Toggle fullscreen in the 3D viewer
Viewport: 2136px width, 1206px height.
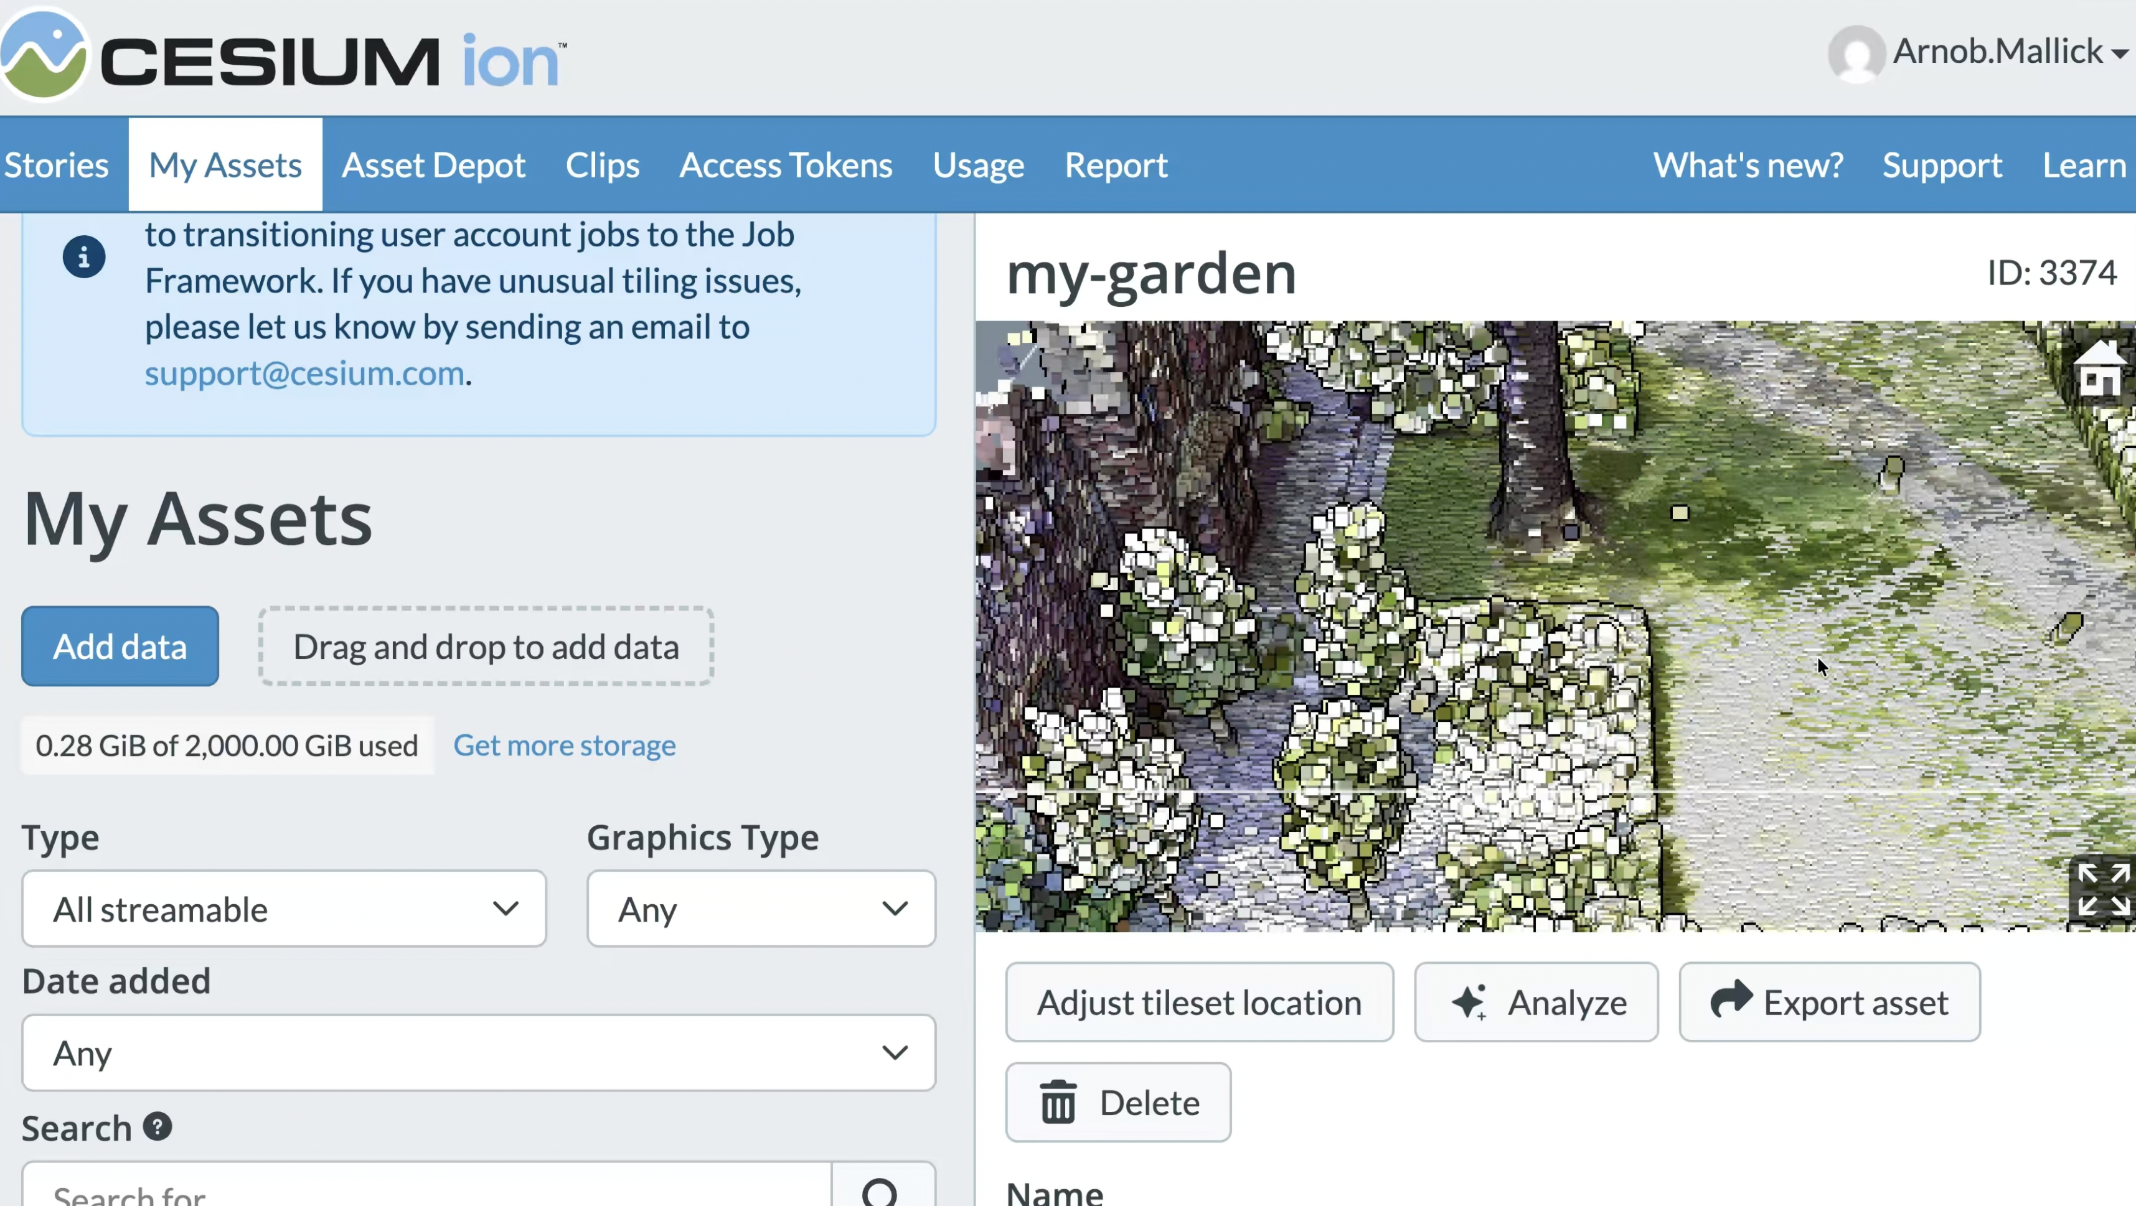click(2104, 889)
